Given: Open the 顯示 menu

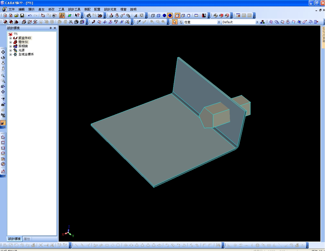Looking at the screenshot, I should coord(31,9).
